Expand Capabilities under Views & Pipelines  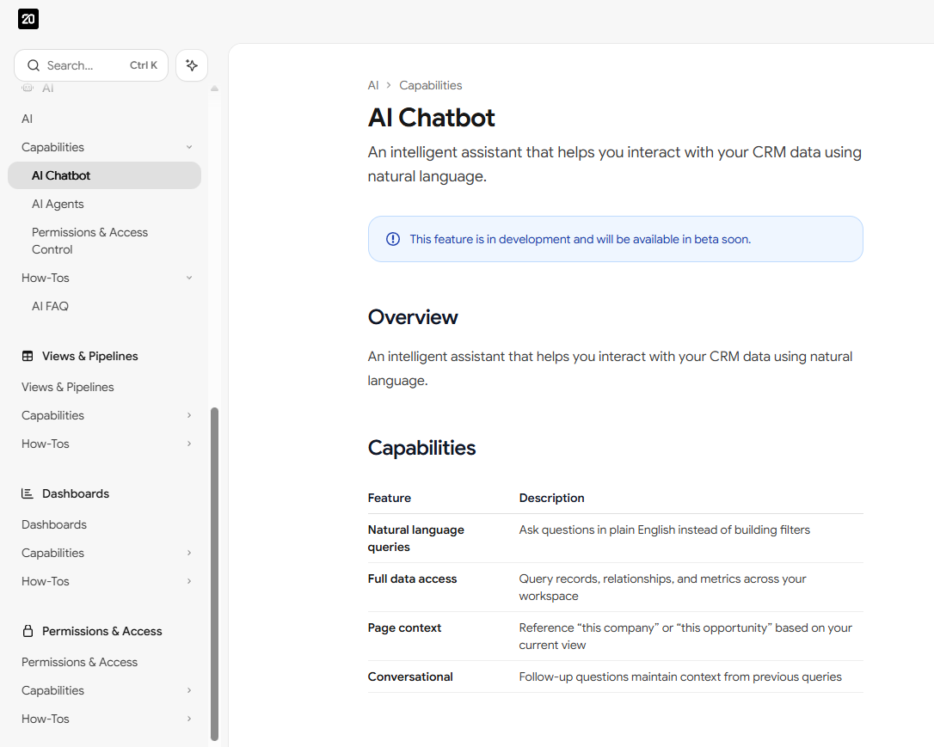[189, 415]
